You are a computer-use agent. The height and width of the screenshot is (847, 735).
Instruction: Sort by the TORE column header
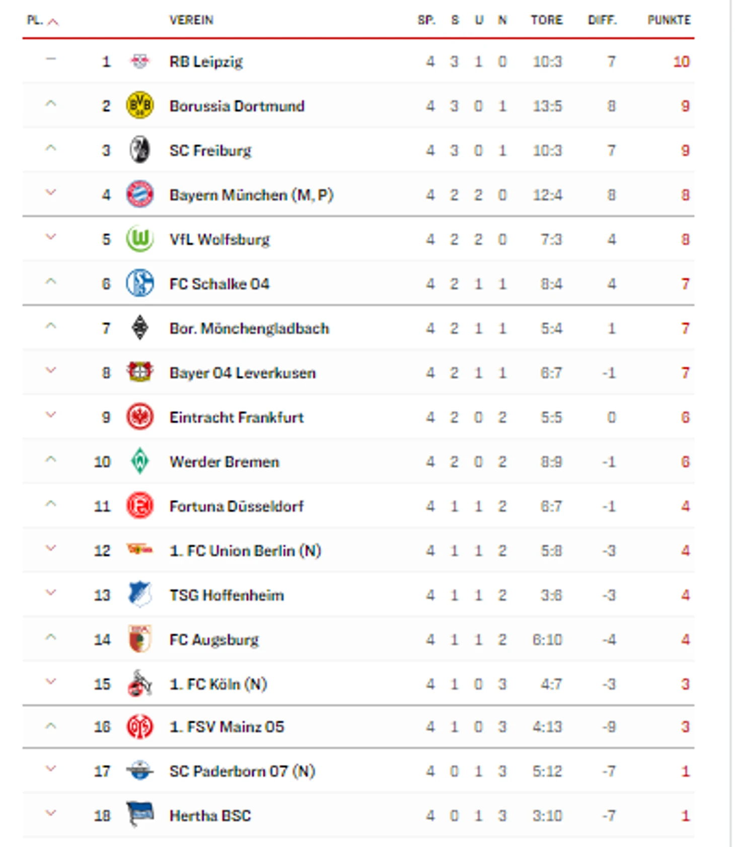pyautogui.click(x=546, y=20)
